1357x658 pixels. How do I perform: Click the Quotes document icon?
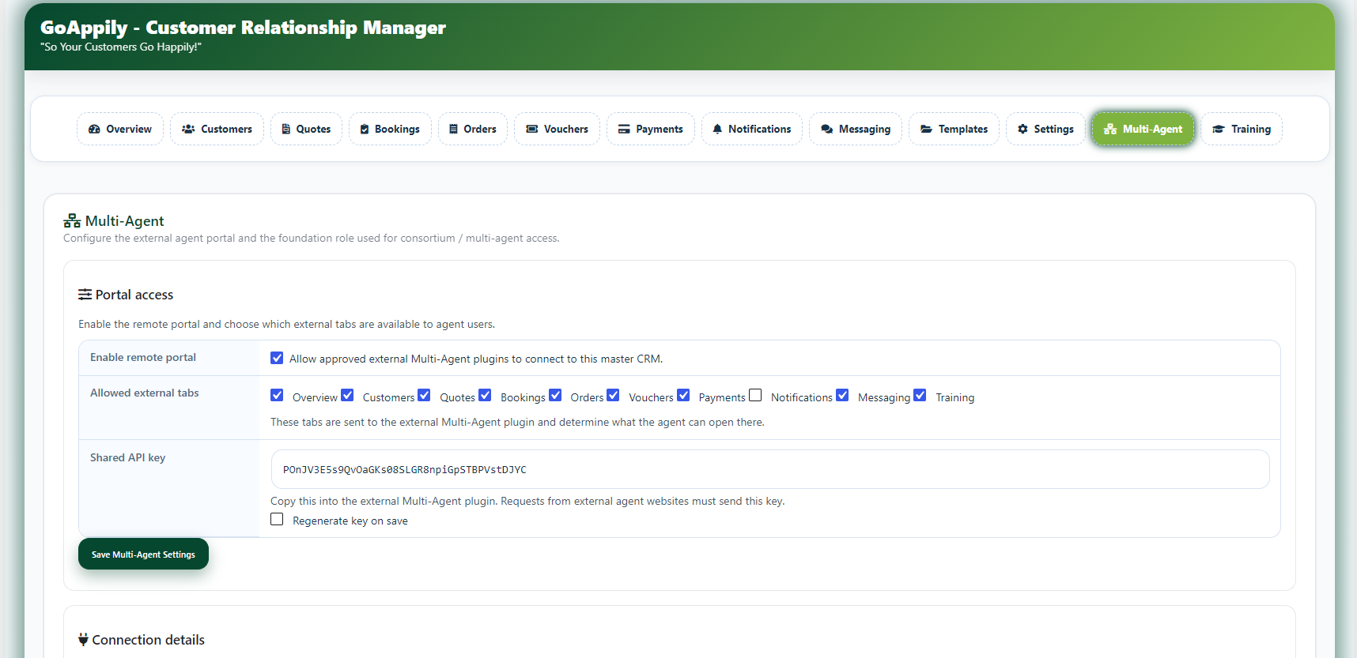(x=286, y=129)
